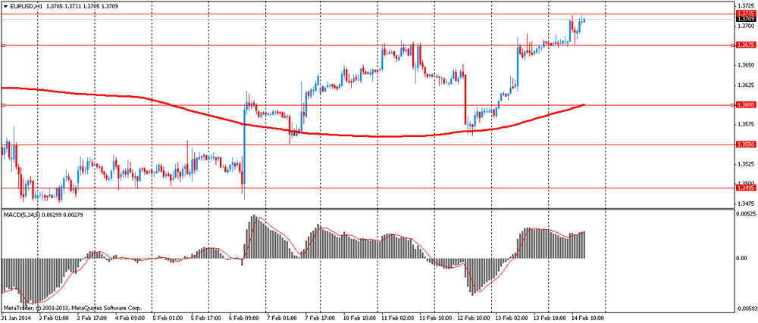Click the 5 Feb 17:00 time label
Image resolution: width=758 pixels, height=323 pixels.
point(206,318)
